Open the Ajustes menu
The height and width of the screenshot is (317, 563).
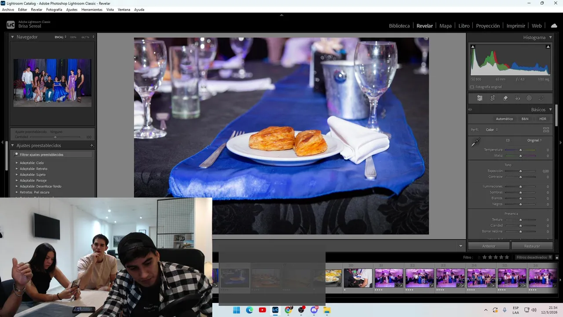72,10
